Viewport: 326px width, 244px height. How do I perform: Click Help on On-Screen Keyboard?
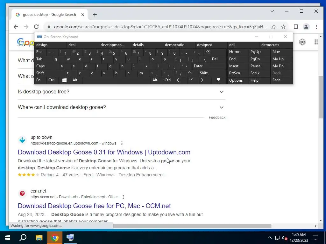coord(259,80)
